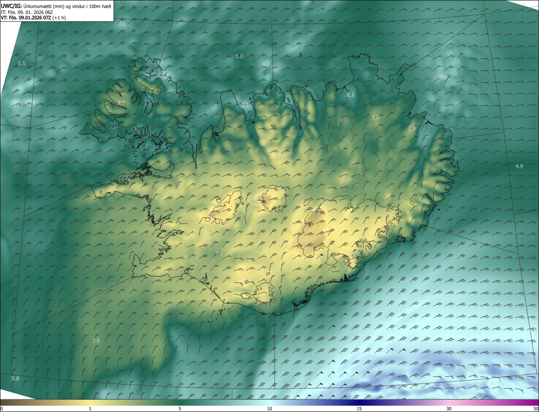The width and height of the screenshot is (539, 412).
Task: Click the precipitation value '4.9' on the map
Action: [519, 166]
